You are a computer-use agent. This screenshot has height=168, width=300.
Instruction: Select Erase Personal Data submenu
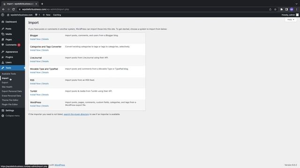click(11, 96)
